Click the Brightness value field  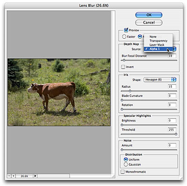[x=172, y=121]
